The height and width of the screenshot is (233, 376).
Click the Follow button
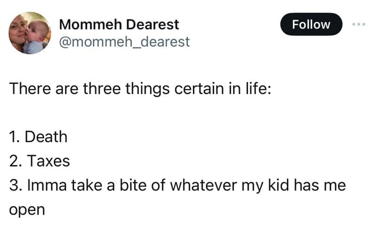[311, 24]
